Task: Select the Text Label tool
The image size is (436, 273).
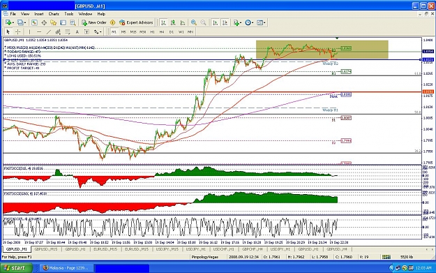Action: point(87,31)
